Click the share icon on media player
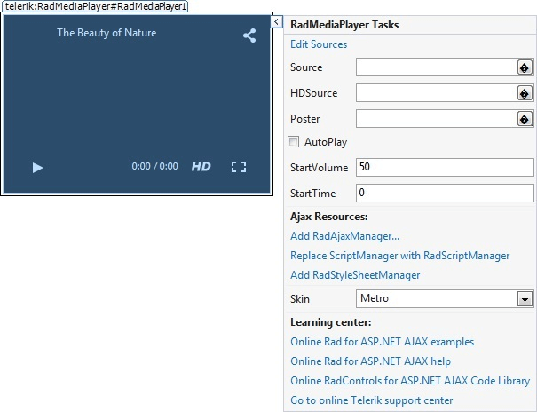The image size is (537, 412). (x=249, y=36)
